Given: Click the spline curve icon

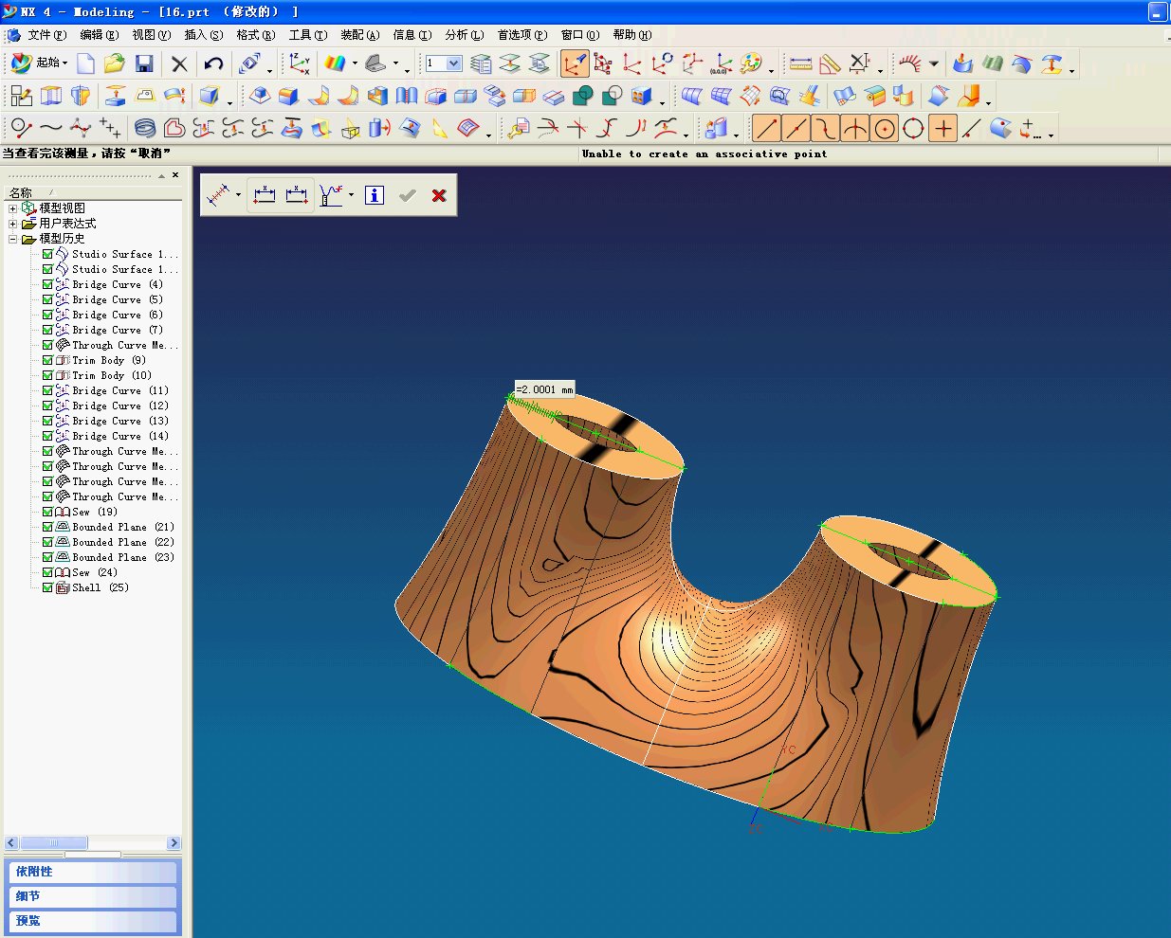Looking at the screenshot, I should pyautogui.click(x=51, y=127).
